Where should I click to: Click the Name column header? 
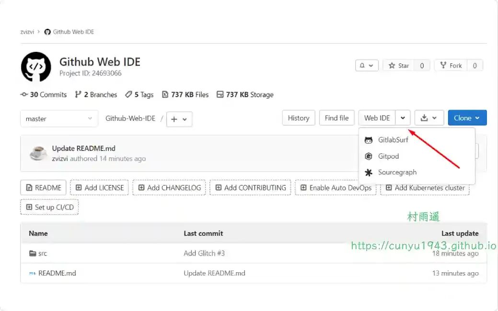tap(38, 233)
